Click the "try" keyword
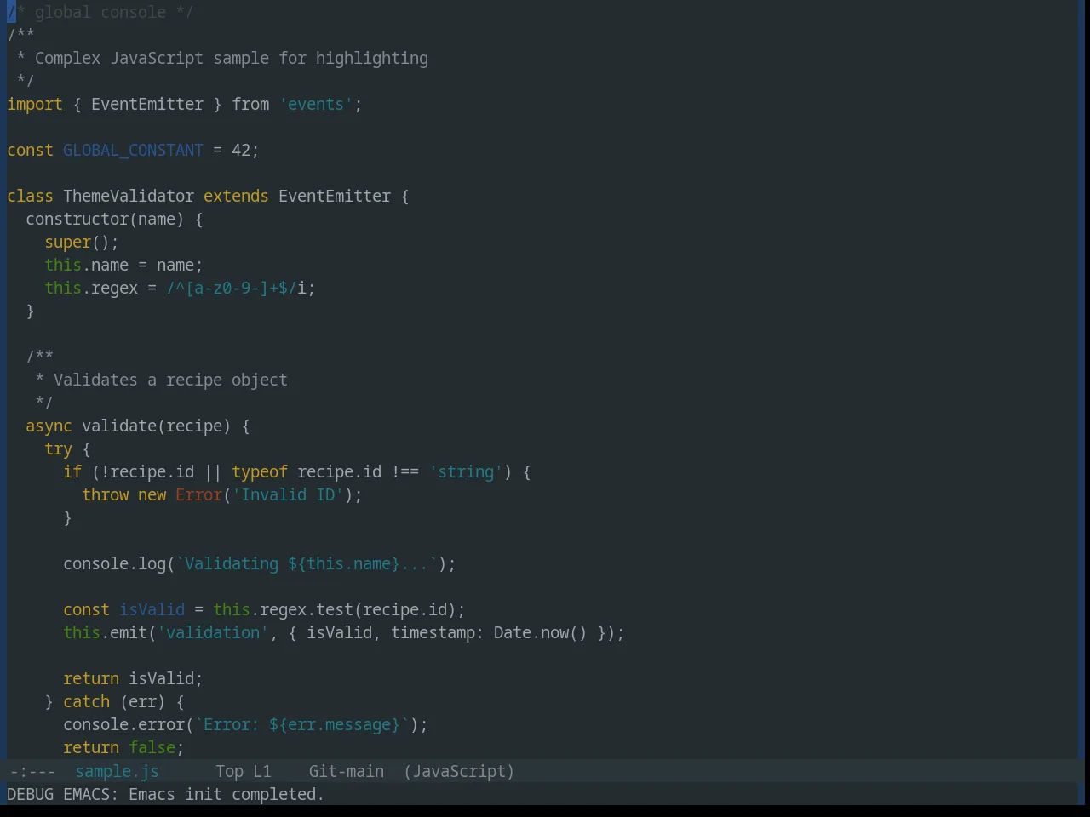This screenshot has width=1090, height=817. coord(58,448)
